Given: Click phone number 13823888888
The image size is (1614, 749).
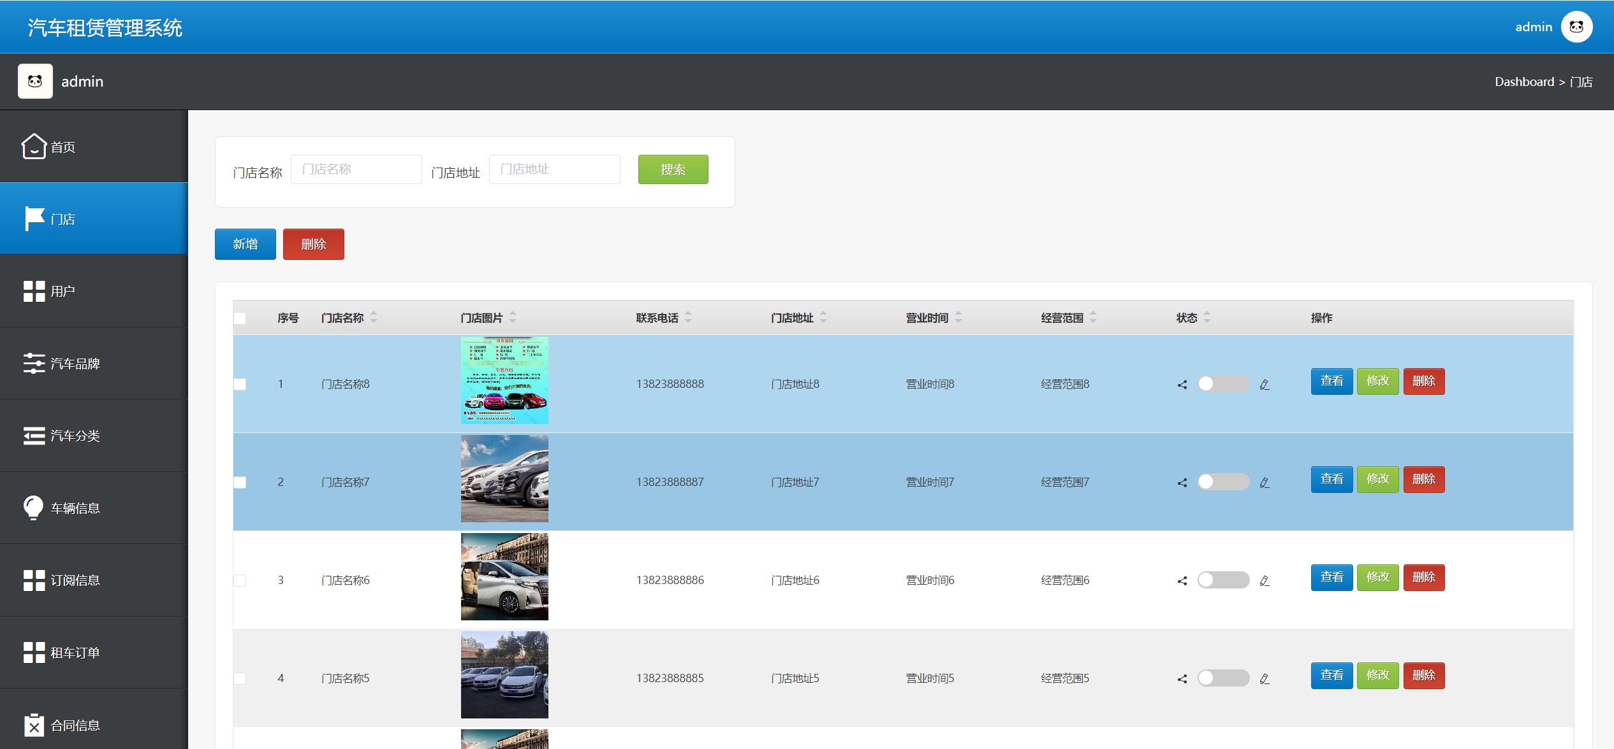Looking at the screenshot, I should tap(670, 384).
